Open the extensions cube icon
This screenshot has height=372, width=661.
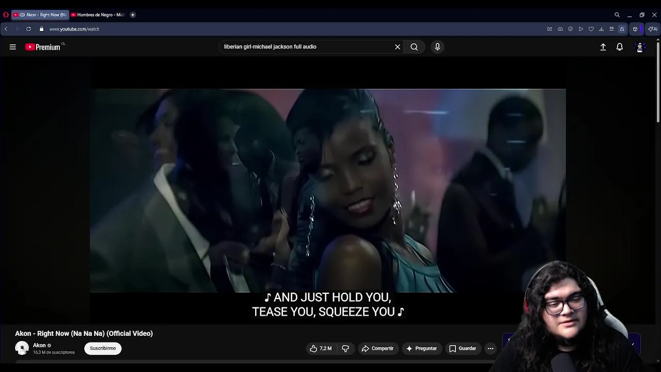[635, 29]
